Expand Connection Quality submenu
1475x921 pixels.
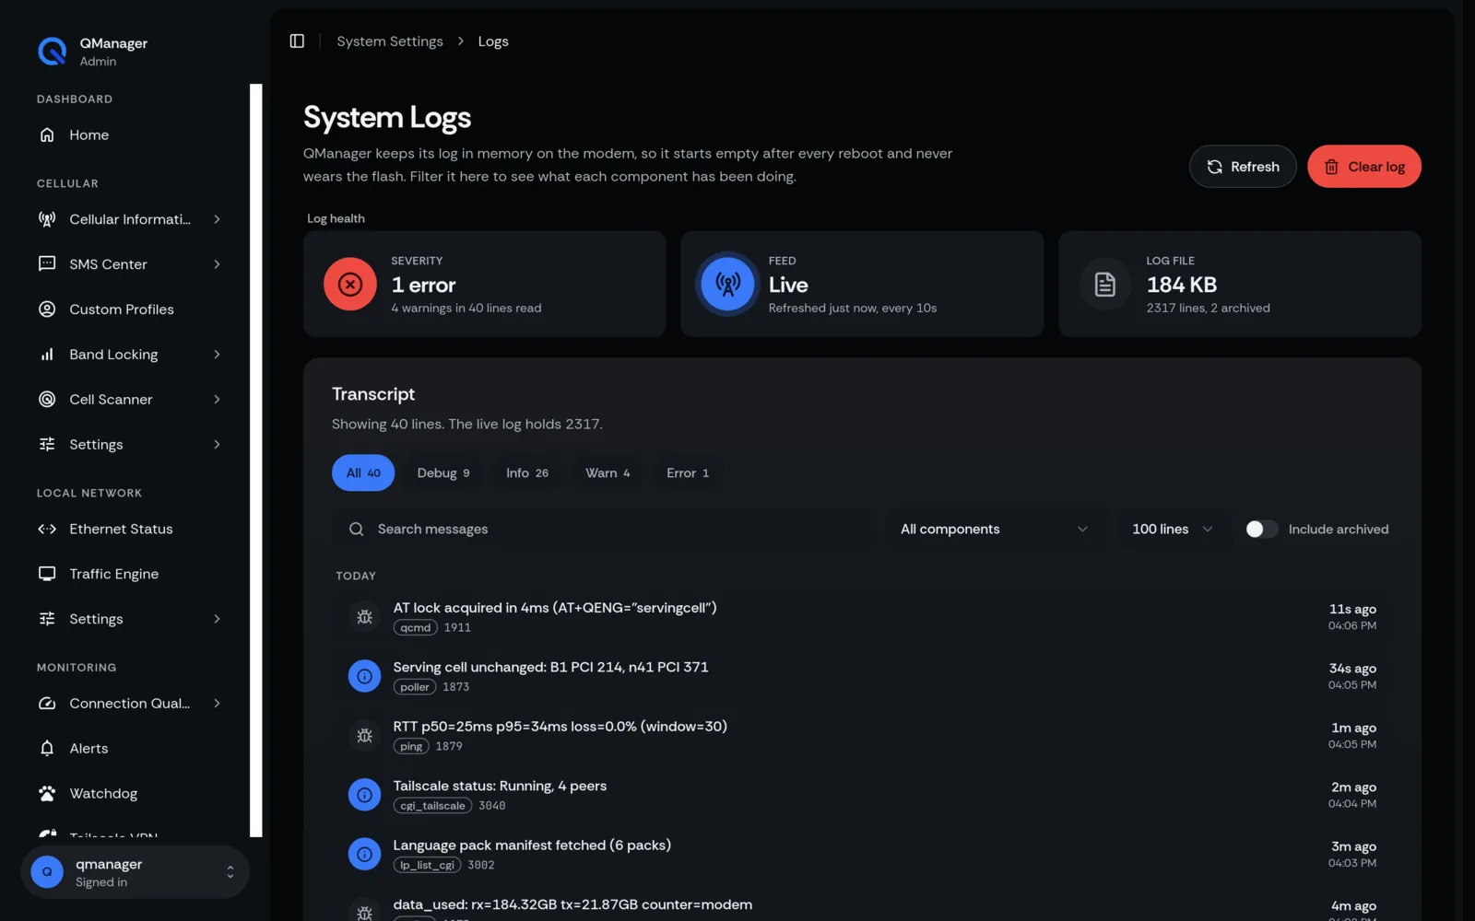218,704
